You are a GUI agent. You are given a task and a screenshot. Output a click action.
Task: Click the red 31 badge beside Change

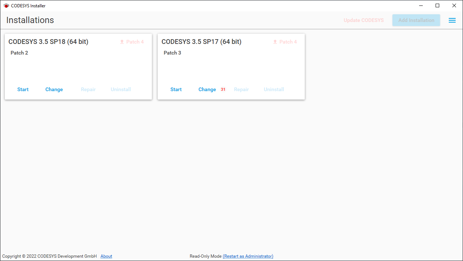(223, 89)
